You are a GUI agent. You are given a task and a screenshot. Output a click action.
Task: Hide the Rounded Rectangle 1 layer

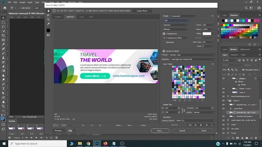[224, 116]
